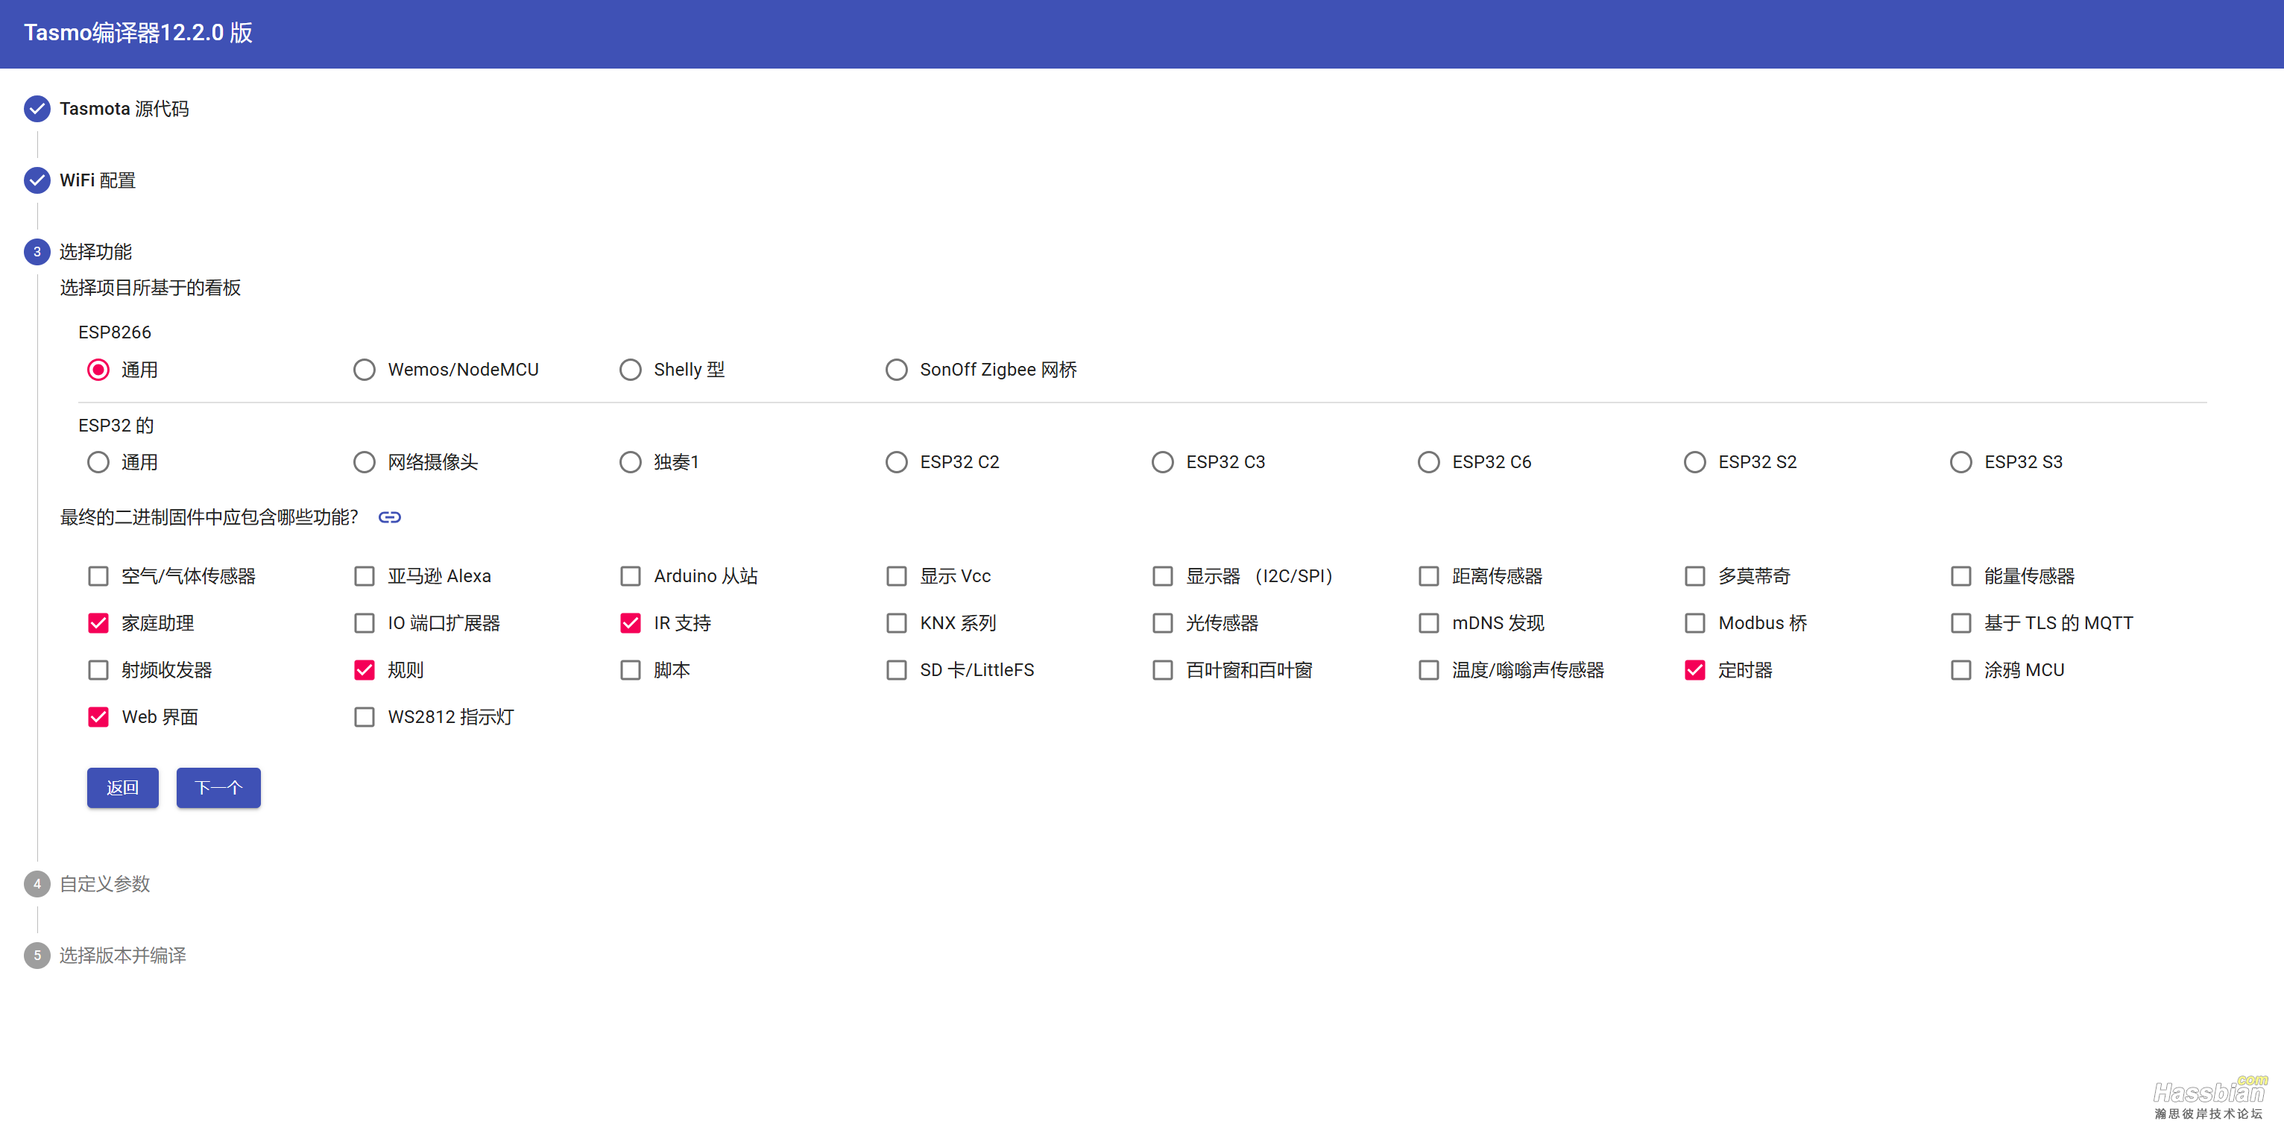
Task: Click the Tasmo编译器12.2.0 版 title
Action: tap(139, 33)
